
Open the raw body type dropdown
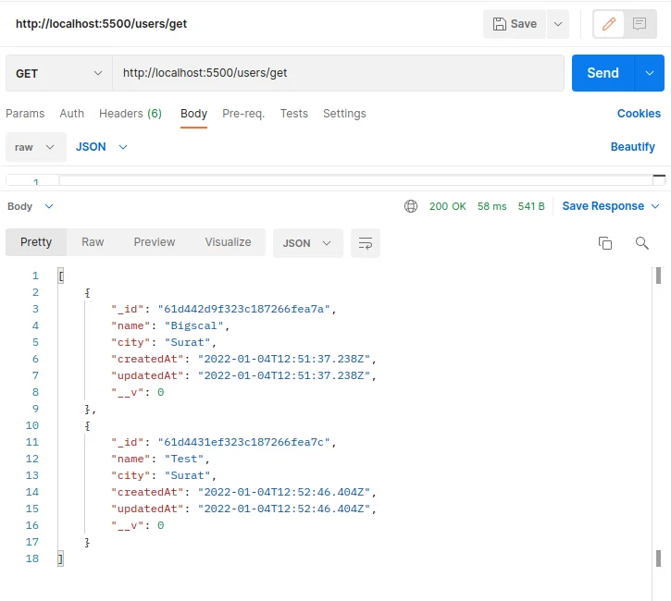pos(35,147)
